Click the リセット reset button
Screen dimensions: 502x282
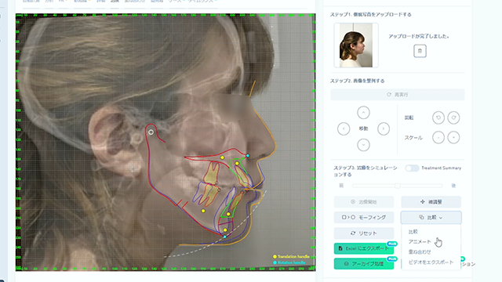tap(364, 233)
